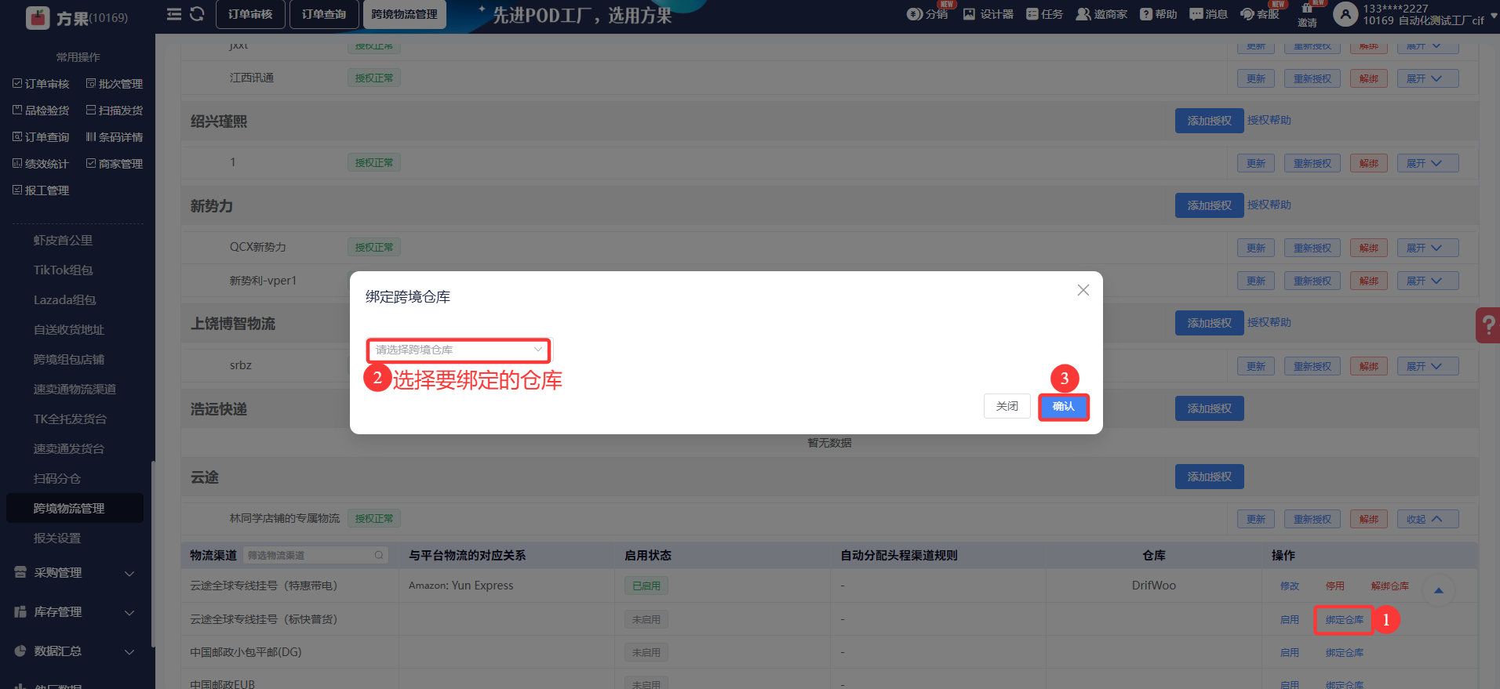Open 商家管理 shortcut in the sidebar

tap(115, 164)
